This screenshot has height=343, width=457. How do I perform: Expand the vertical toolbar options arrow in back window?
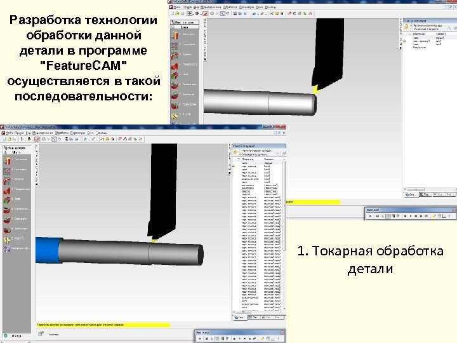coord(205,59)
